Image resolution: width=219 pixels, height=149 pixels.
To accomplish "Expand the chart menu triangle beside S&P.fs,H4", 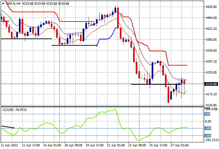I will (3, 4).
